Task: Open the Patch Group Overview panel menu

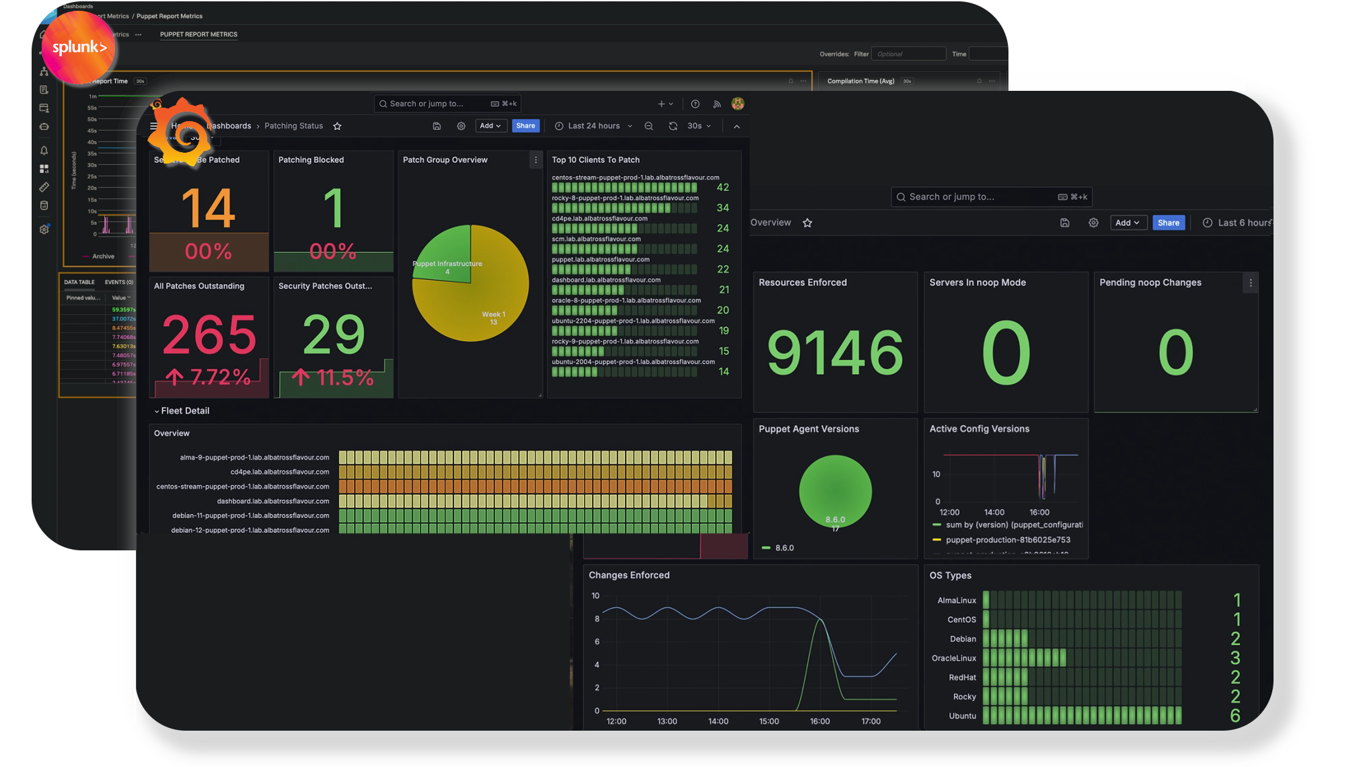Action: pos(536,159)
